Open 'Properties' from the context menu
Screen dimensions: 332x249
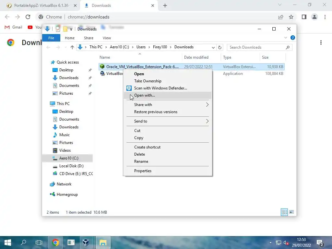click(168, 171)
